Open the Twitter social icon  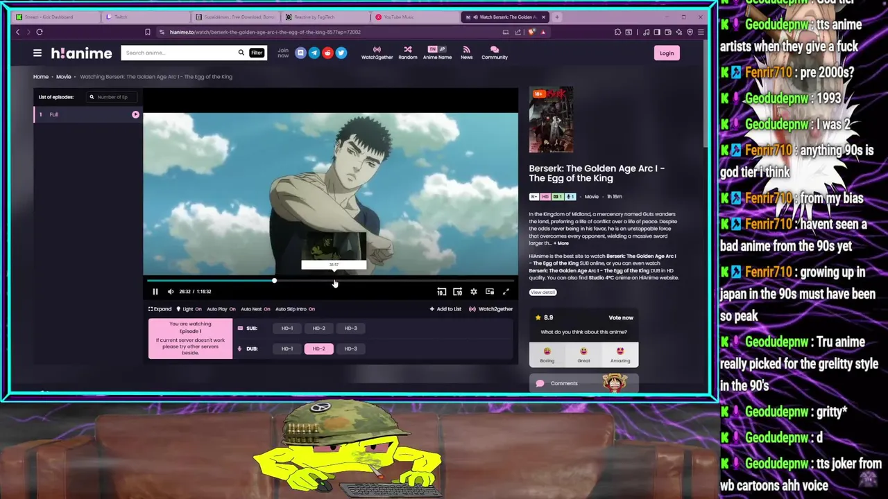341,53
